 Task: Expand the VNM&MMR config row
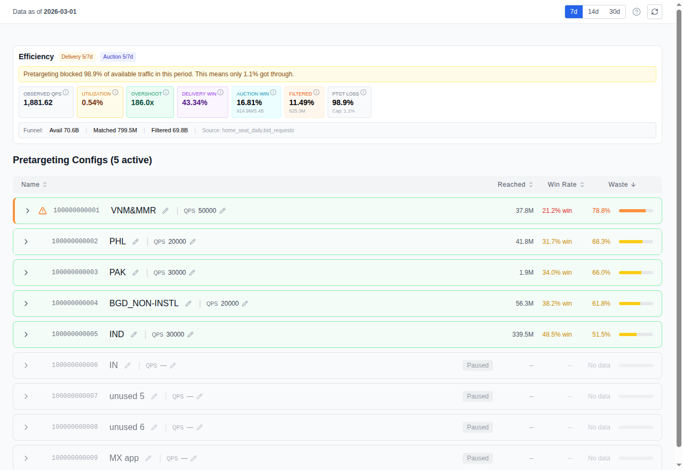point(27,210)
